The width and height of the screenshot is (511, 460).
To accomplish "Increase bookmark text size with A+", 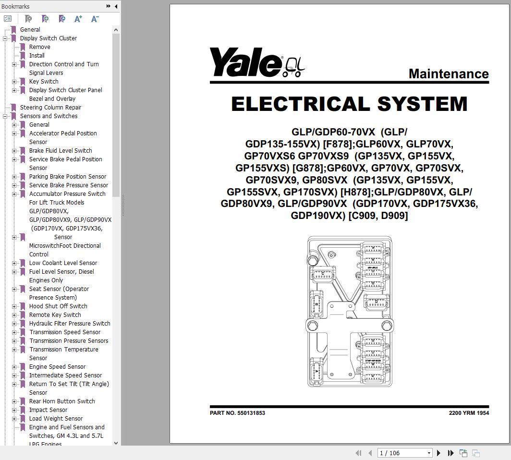I will click(x=78, y=19).
